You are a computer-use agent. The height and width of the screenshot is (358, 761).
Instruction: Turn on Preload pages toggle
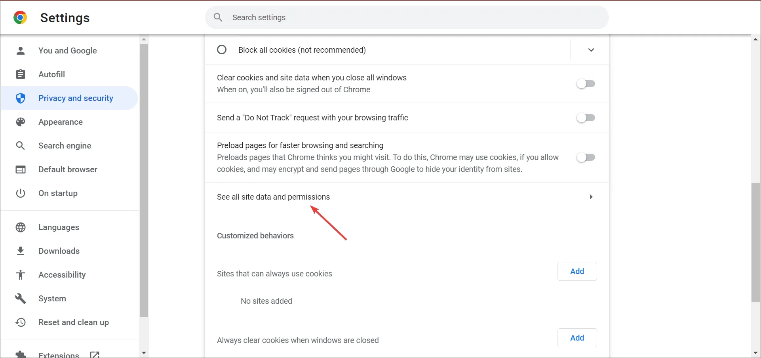point(586,157)
